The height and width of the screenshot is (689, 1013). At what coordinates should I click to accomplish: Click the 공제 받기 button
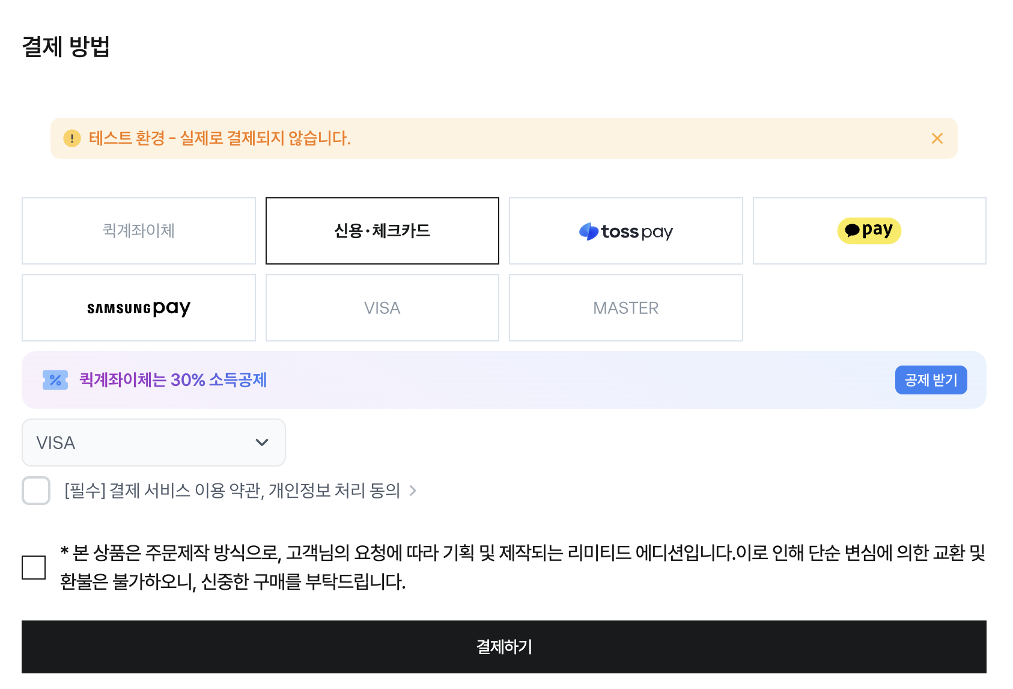(x=931, y=380)
